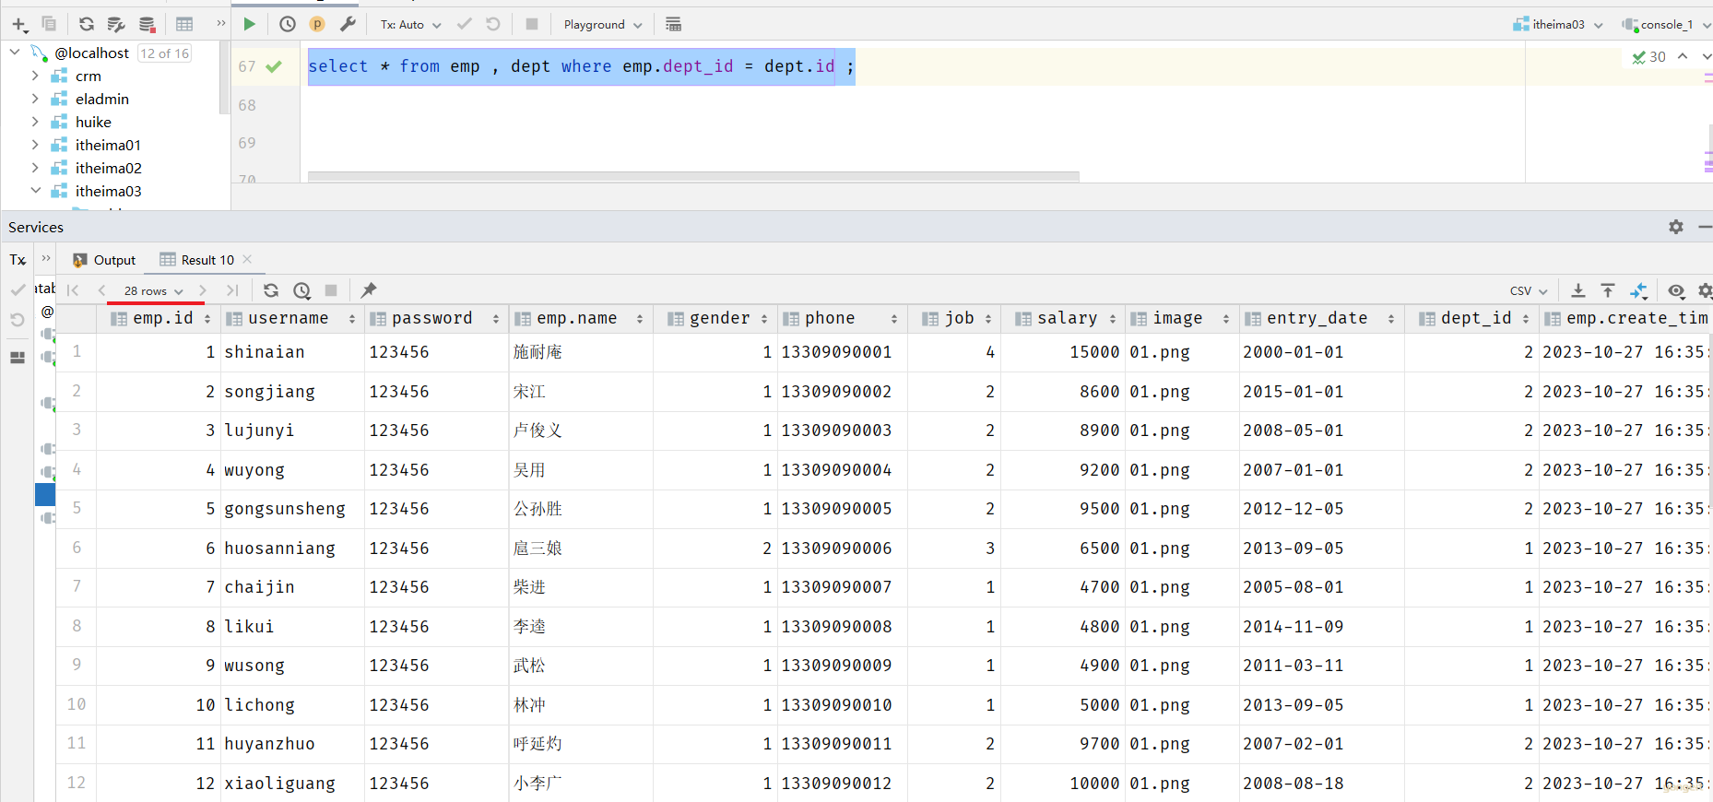Open console settings wrench icon
This screenshot has width=1713, height=802.
pyautogui.click(x=348, y=24)
